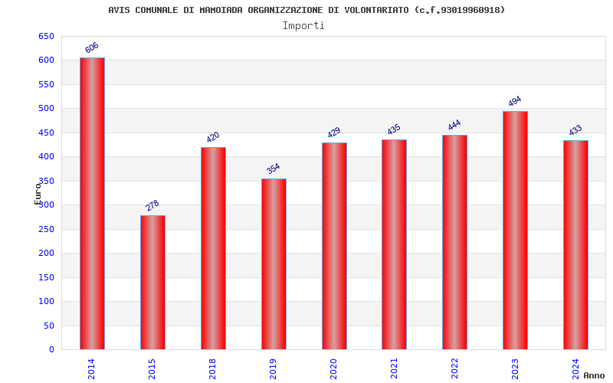Image resolution: width=613 pixels, height=383 pixels.
Task: Click x-axis year label 2015
Action: (152, 369)
